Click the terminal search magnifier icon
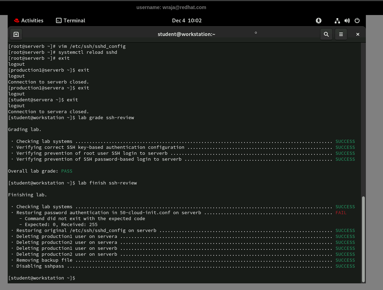The height and width of the screenshot is (290, 383). tap(326, 34)
